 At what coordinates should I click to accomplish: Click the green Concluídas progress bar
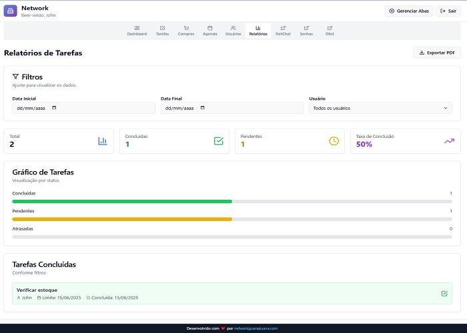pos(122,200)
